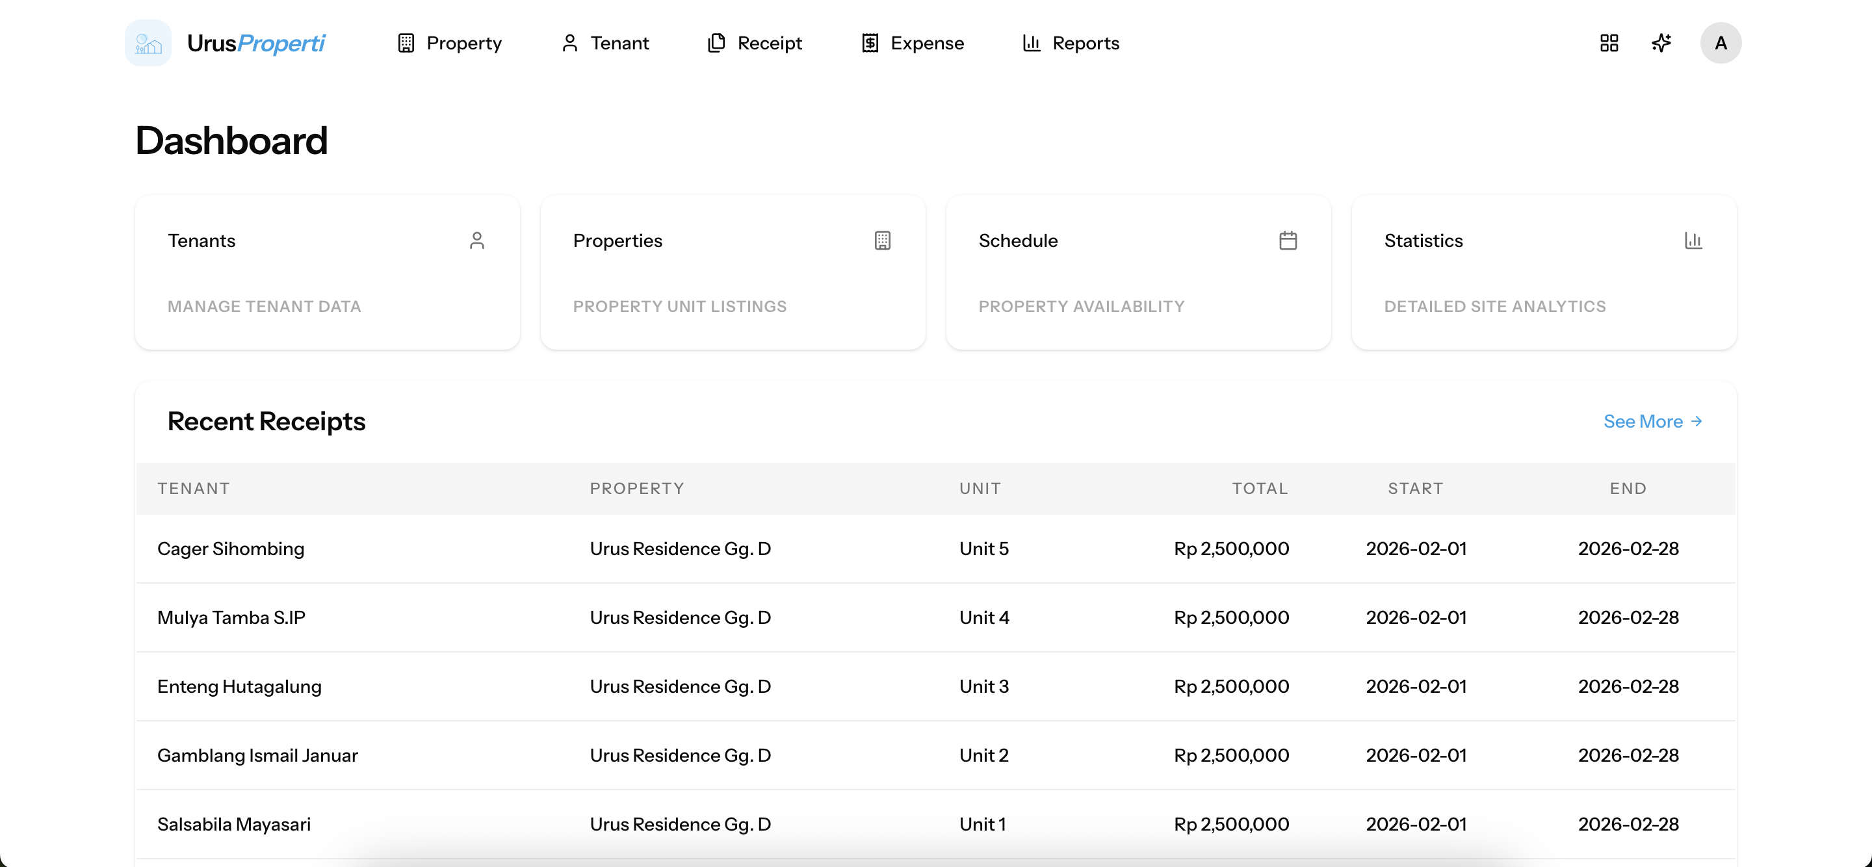This screenshot has width=1872, height=867.
Task: Select tenant Gamblang Ismail Januar
Action: click(x=257, y=755)
